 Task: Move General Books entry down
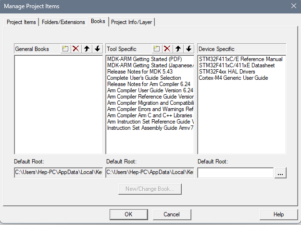coord(98,49)
